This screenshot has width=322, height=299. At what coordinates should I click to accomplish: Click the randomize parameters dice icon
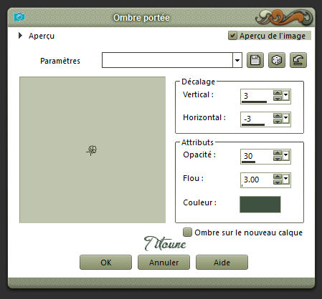click(x=277, y=60)
